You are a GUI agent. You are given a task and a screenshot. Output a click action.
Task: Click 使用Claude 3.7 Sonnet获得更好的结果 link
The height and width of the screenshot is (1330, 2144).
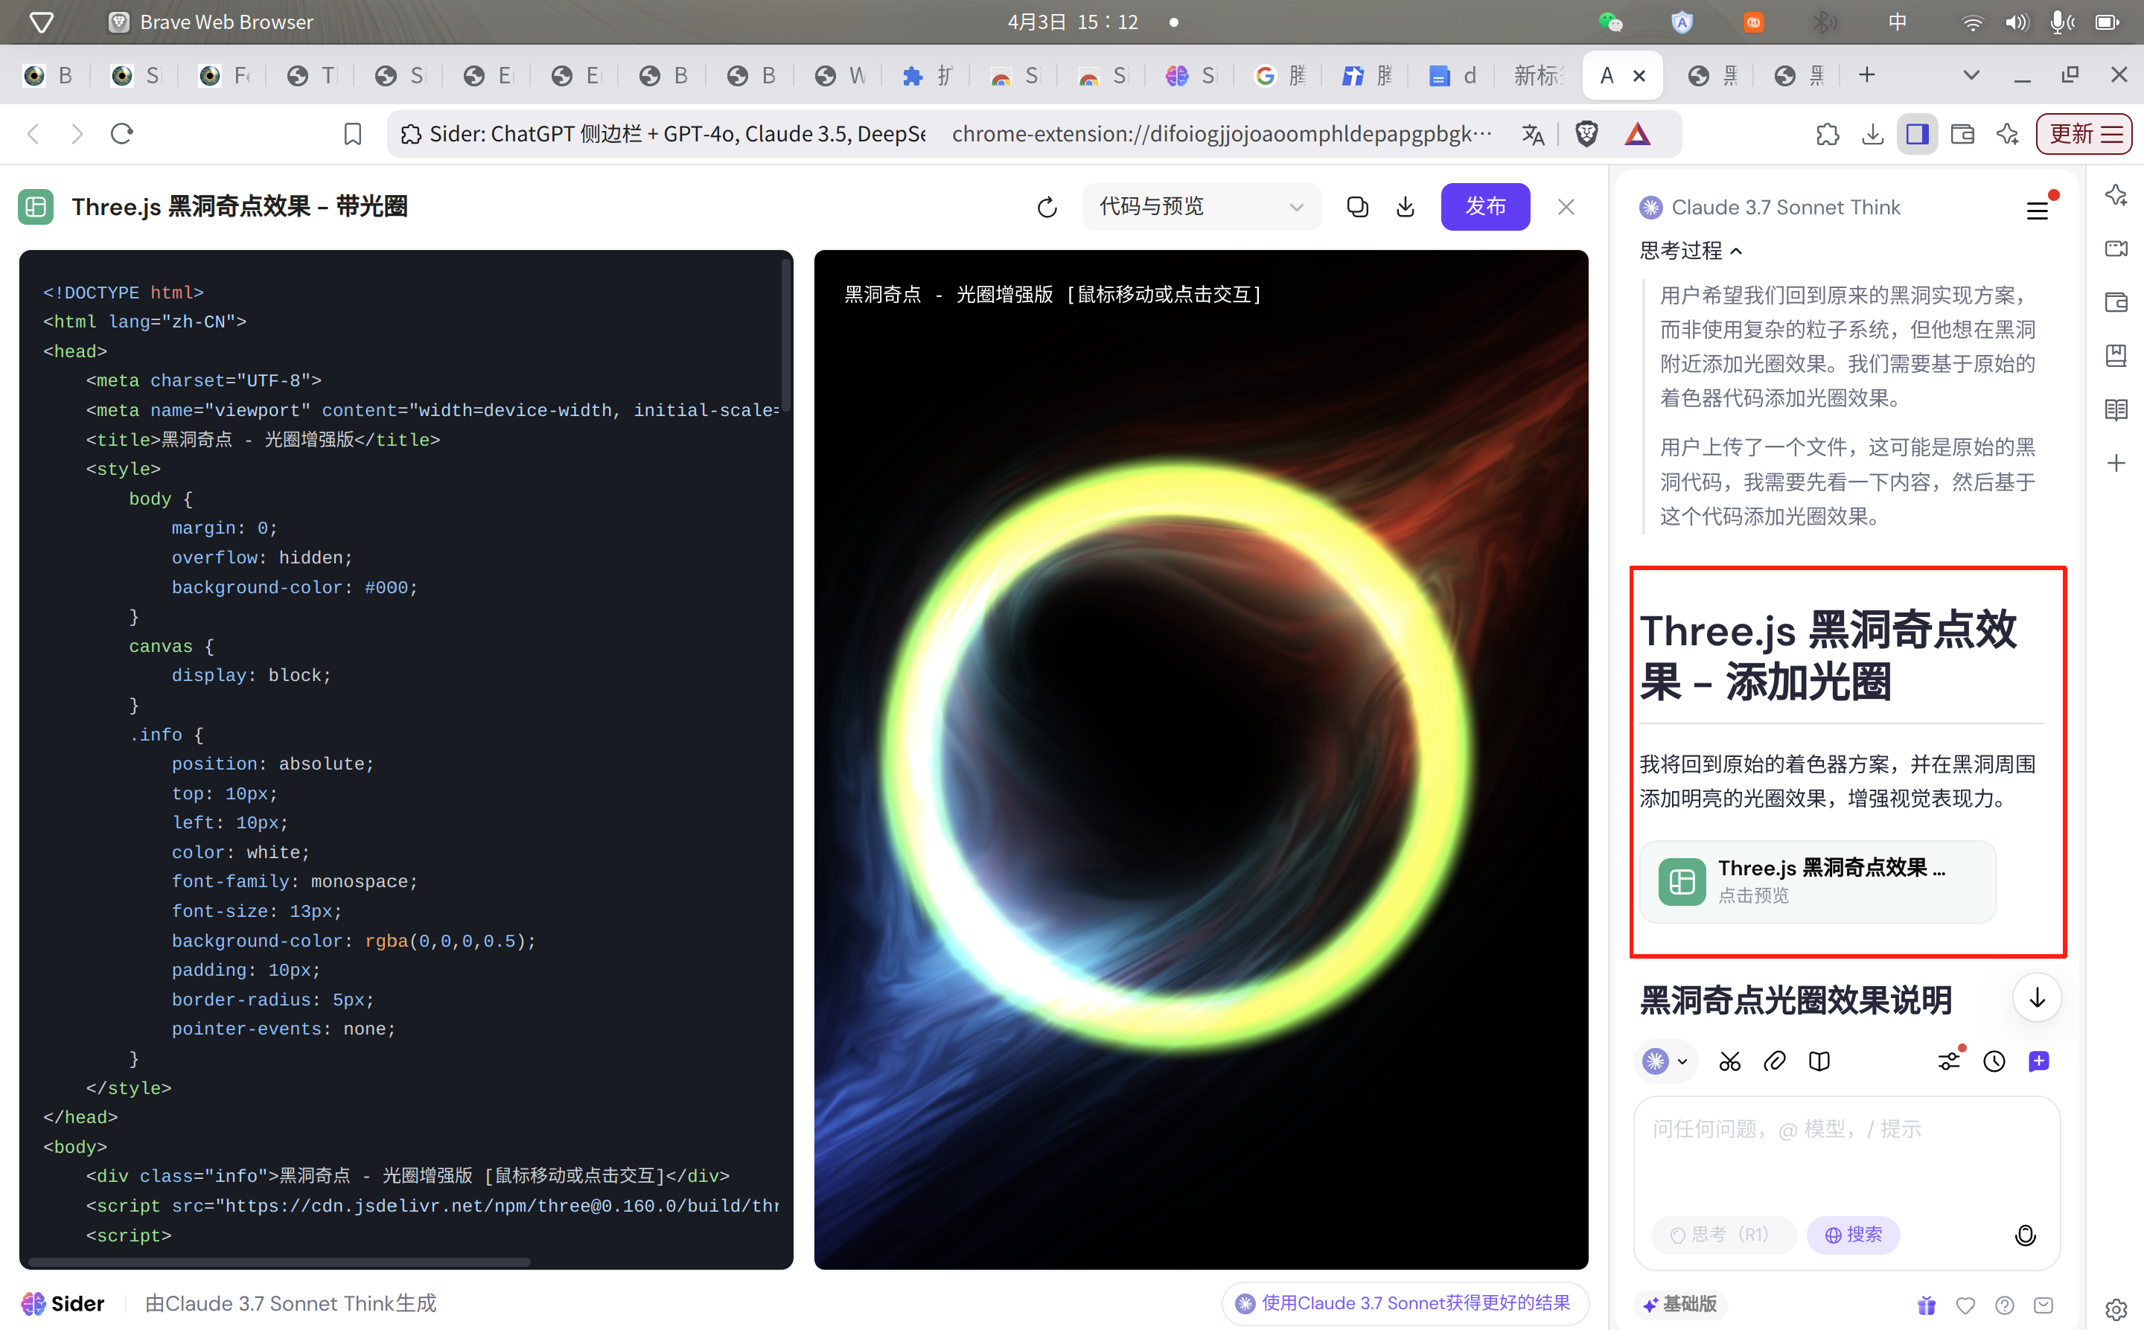1404,1302
